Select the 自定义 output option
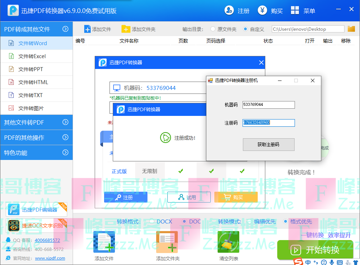The width and height of the screenshot is (360, 265). pos(245,29)
